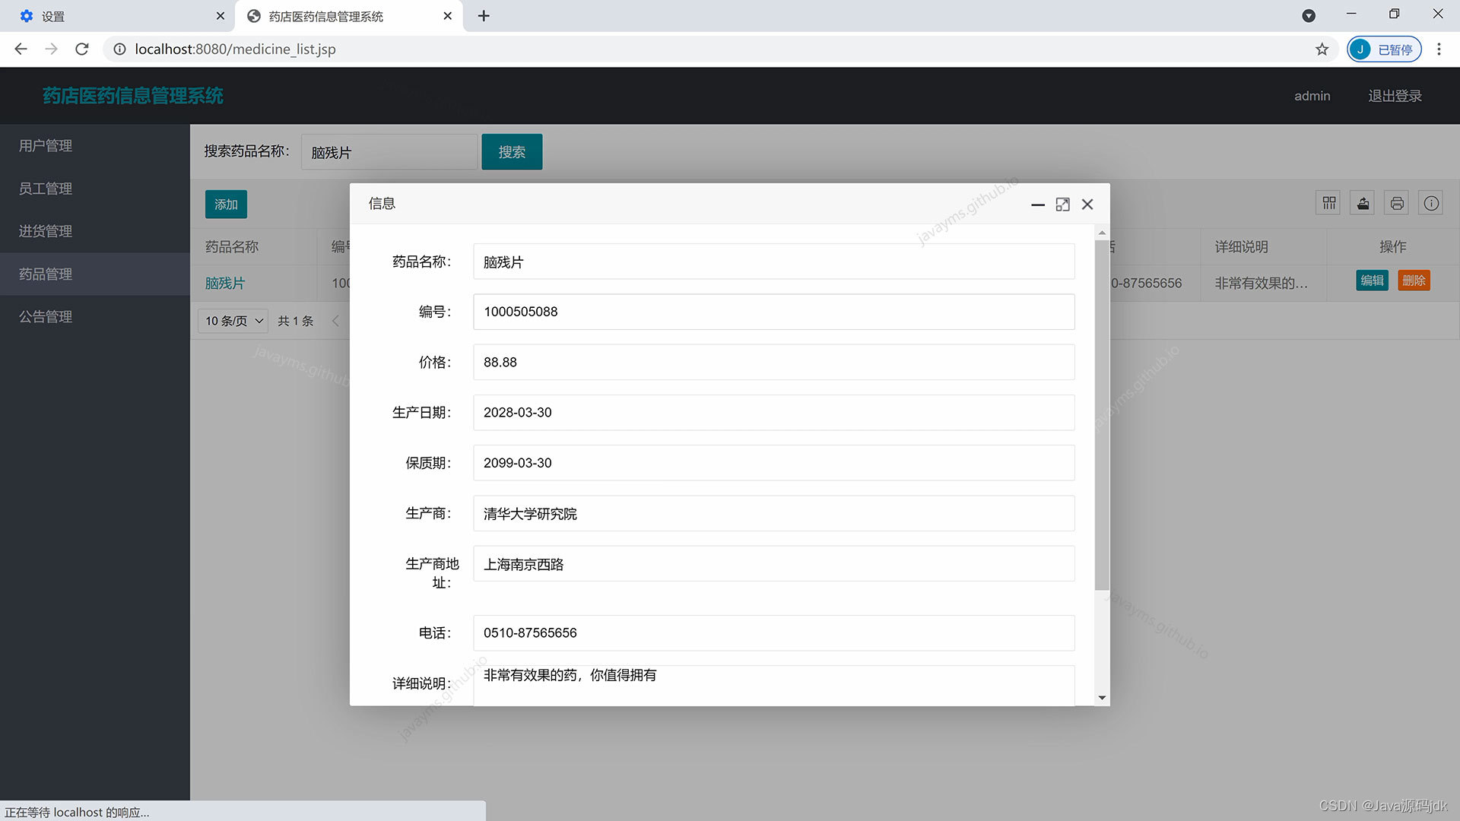This screenshot has width=1460, height=821.
Task: Click the 搜索 search button
Action: [x=511, y=151]
